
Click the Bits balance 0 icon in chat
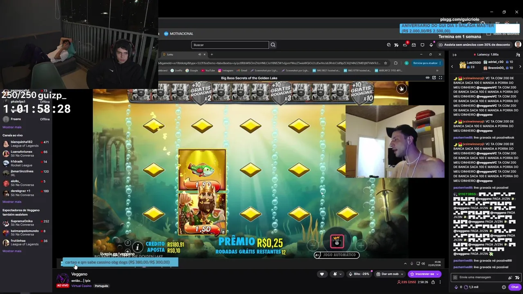(x=458, y=287)
